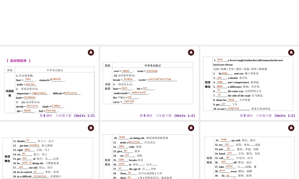This screenshot has width=299, height=179.
Task: Click the red answer 'after' in 'take after'
Action: [x=229, y=166]
